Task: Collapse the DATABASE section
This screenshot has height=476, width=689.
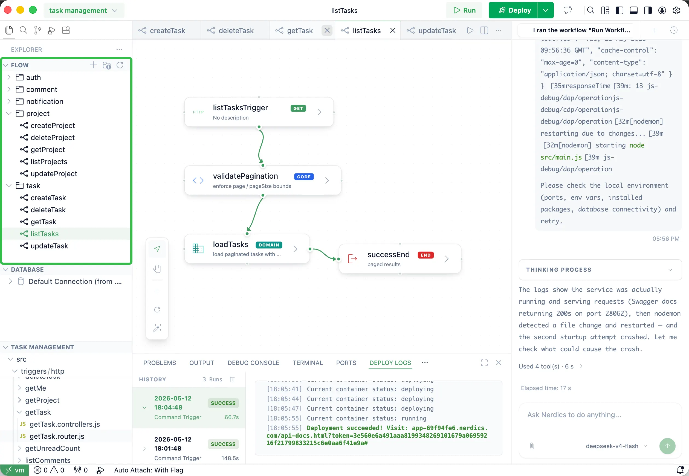Action: click(x=5, y=269)
